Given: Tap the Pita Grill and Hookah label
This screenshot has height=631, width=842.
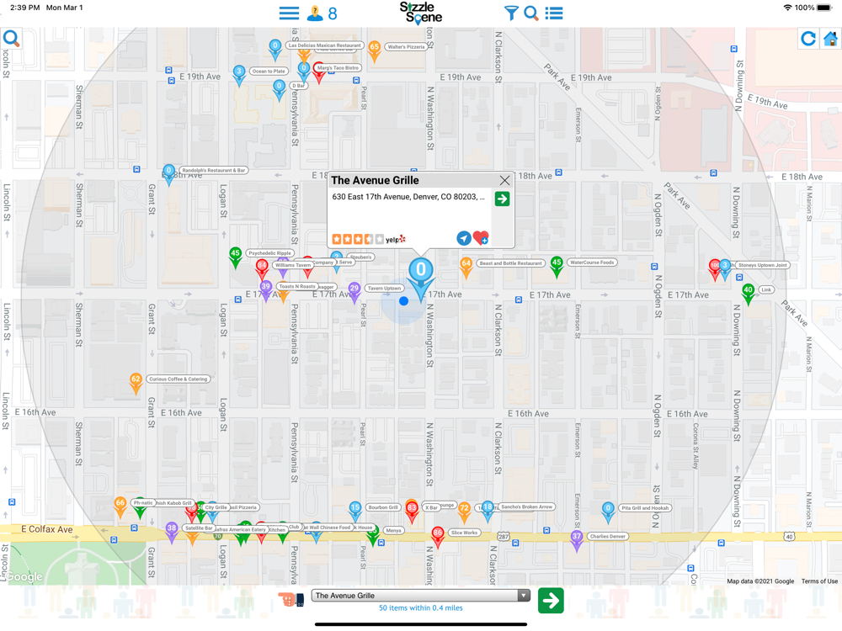Looking at the screenshot, I should [645, 508].
